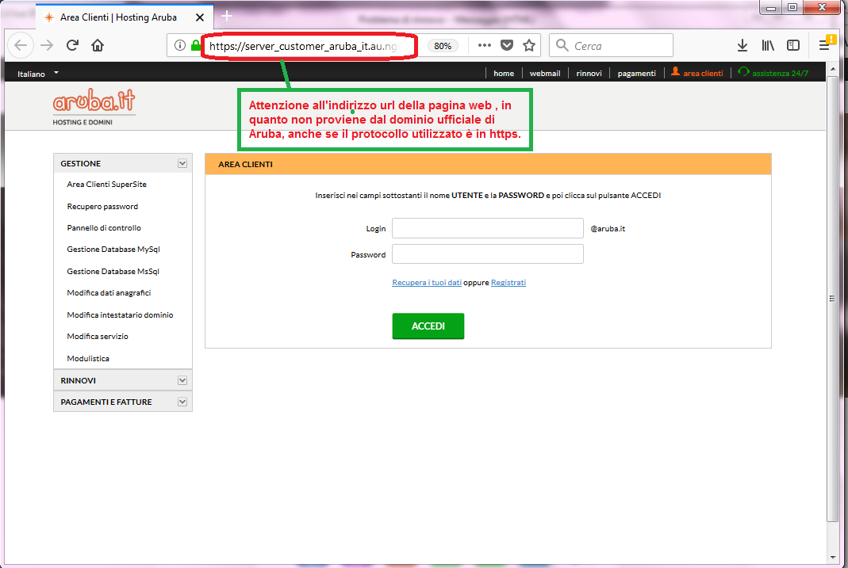Open the page actions three-dots menu
The image size is (848, 568).
coord(485,45)
